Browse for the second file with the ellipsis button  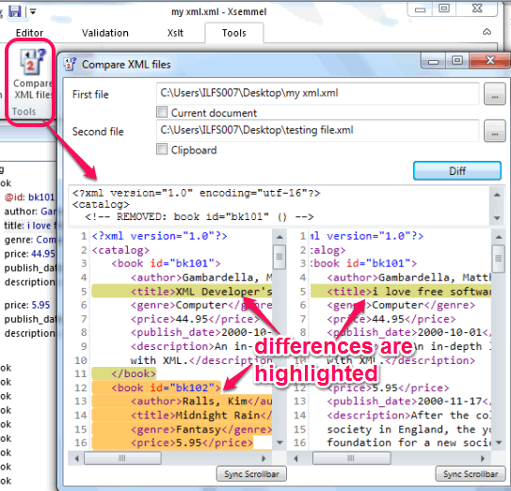click(495, 131)
